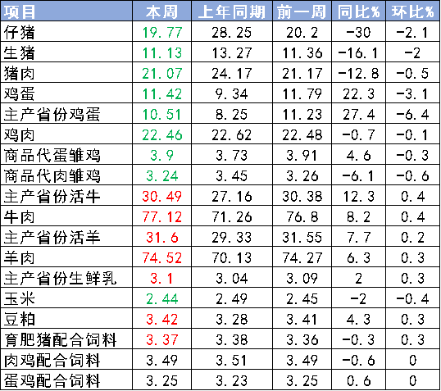
Task: Click the 猪肉 row label
Action: [x=20, y=74]
